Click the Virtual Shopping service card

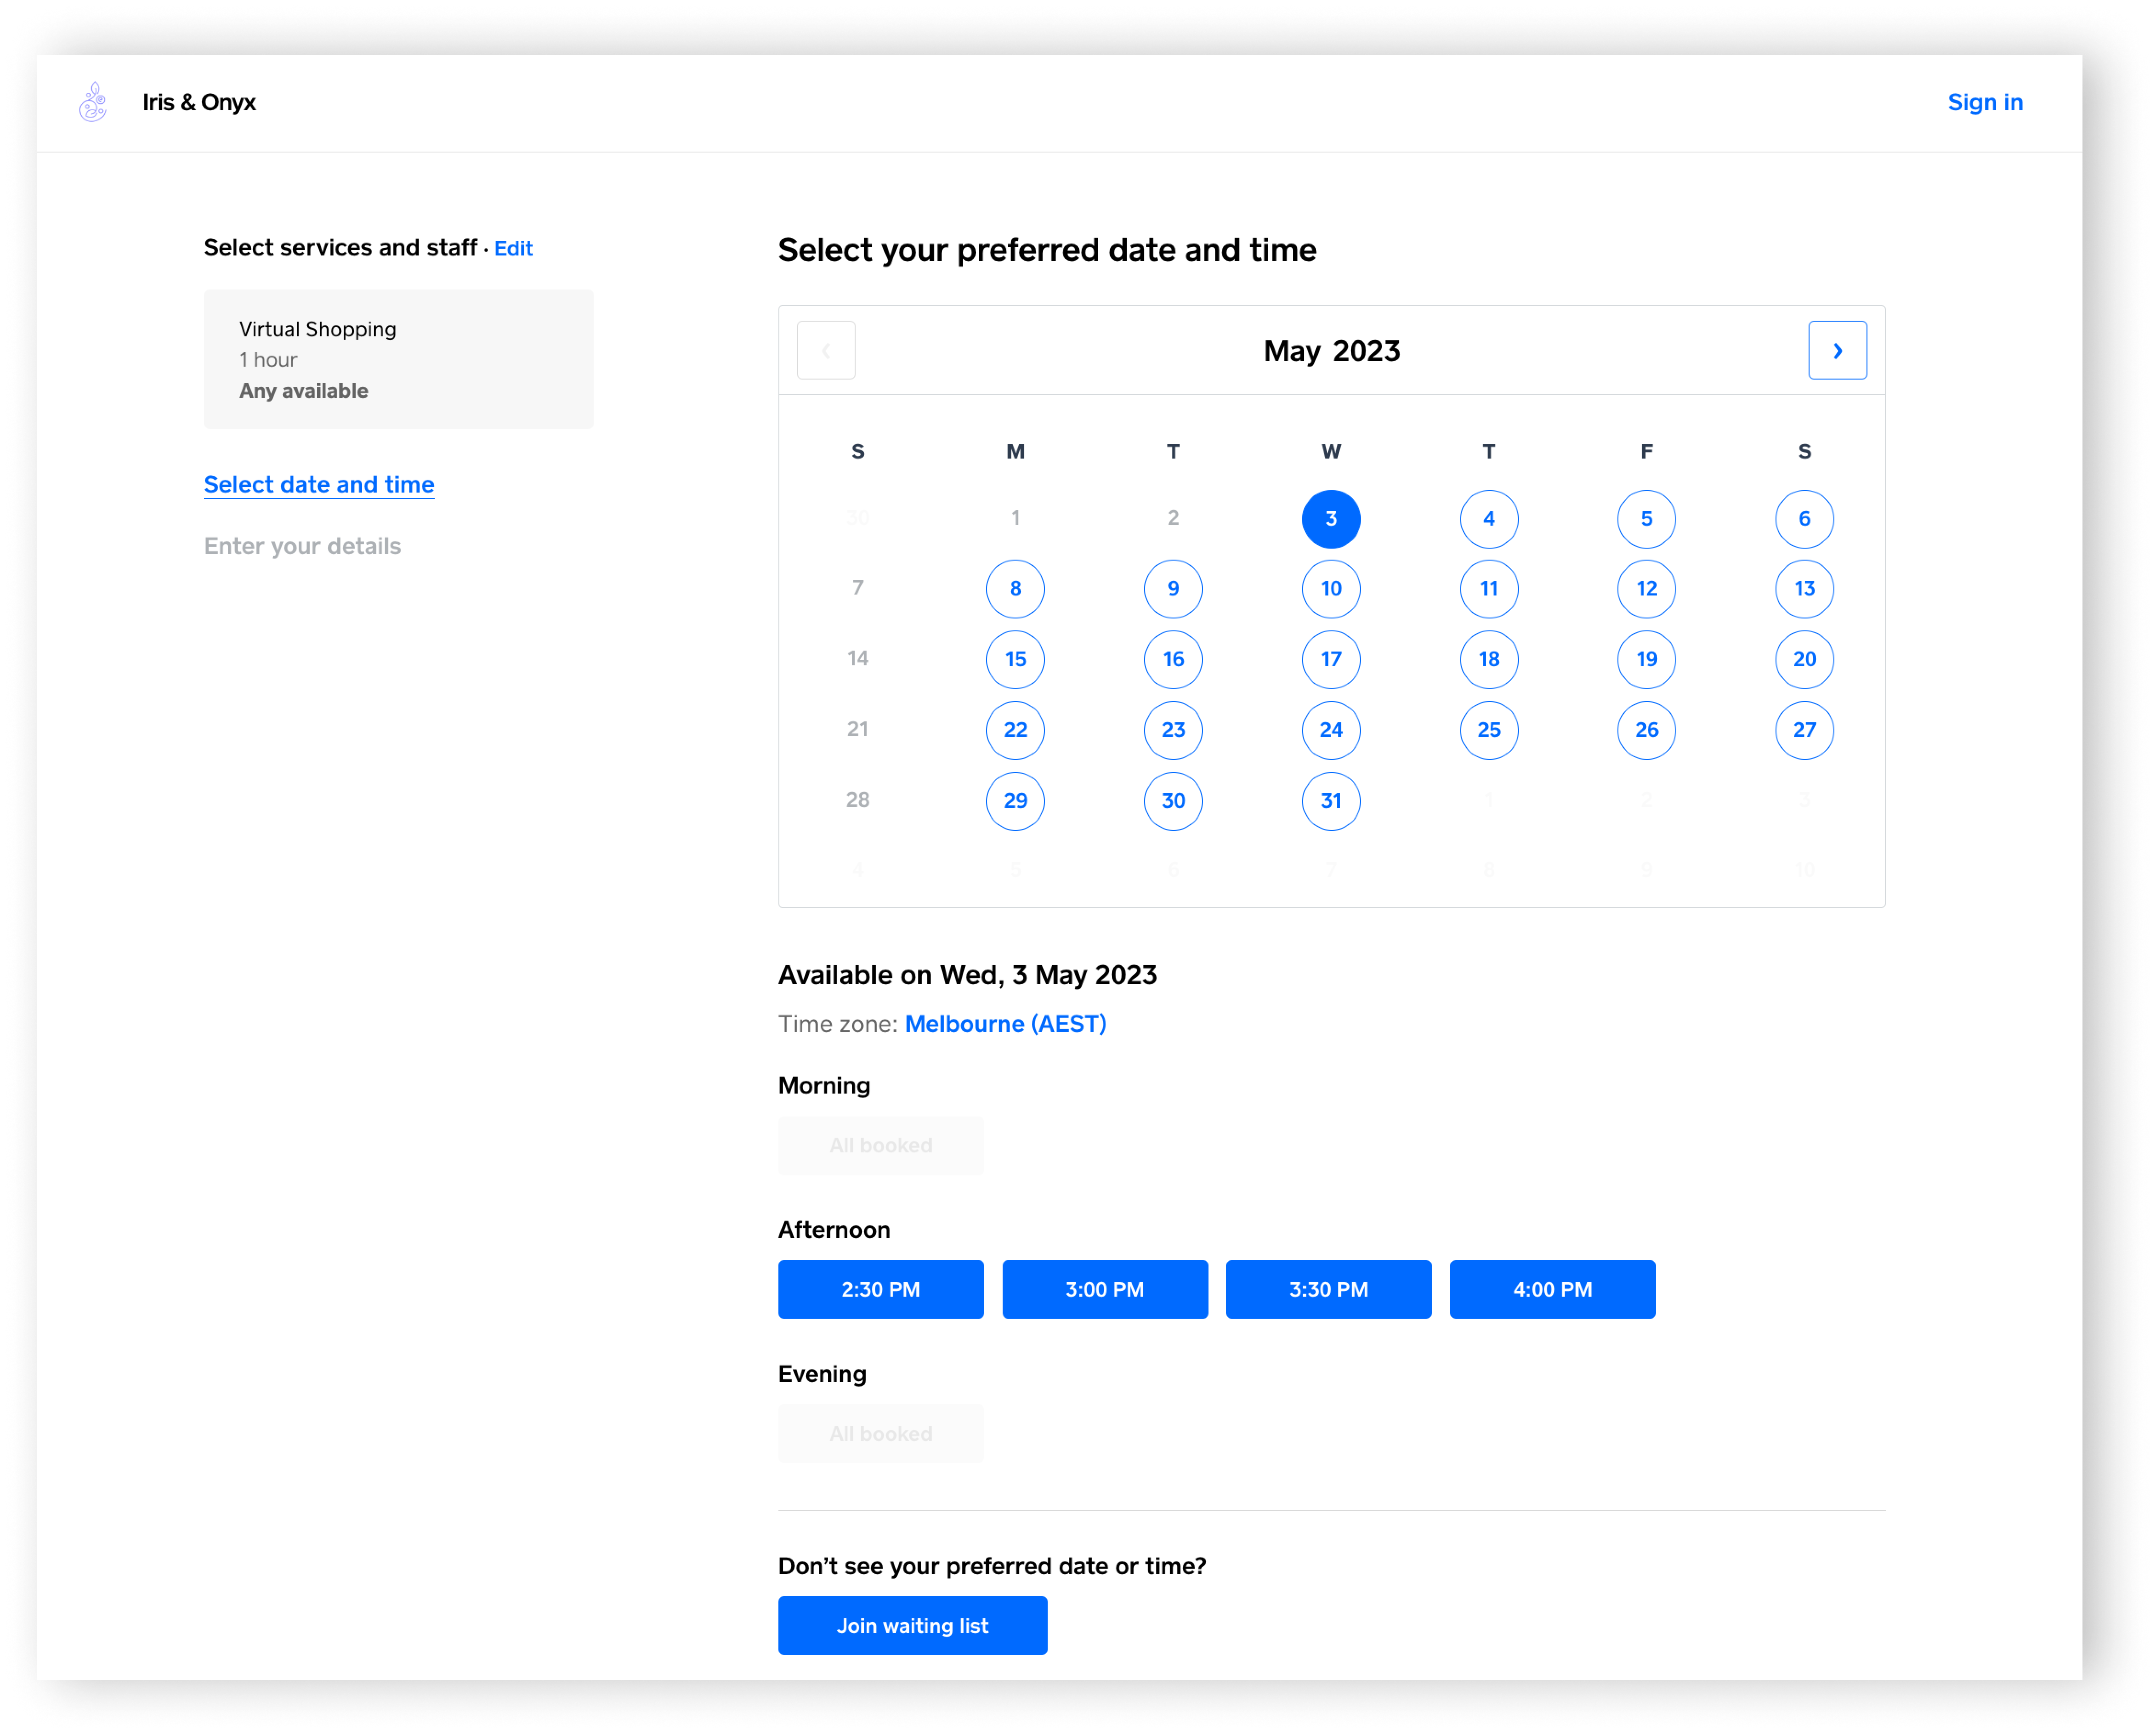pos(398,359)
